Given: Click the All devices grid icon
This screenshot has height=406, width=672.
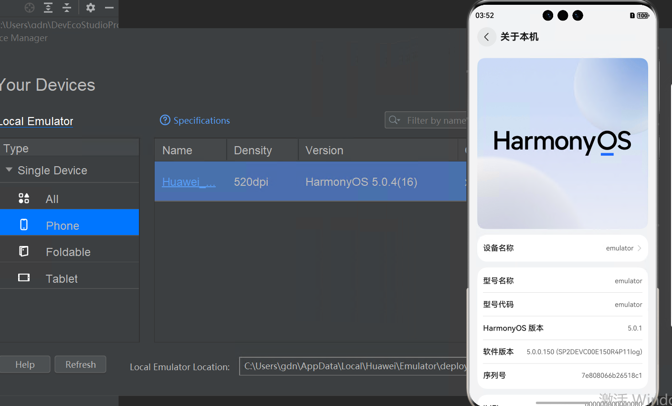Looking at the screenshot, I should 24,198.
